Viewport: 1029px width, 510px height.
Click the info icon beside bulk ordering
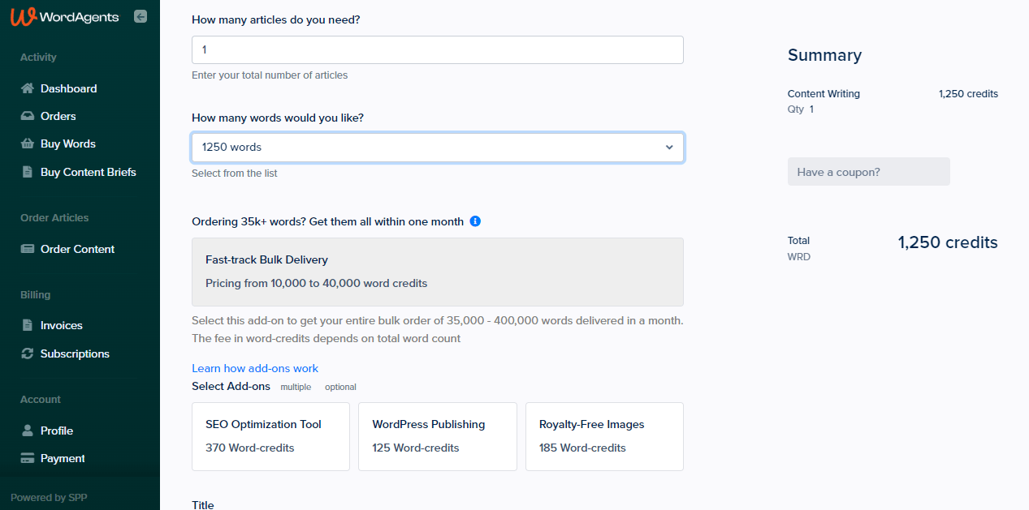(x=475, y=221)
